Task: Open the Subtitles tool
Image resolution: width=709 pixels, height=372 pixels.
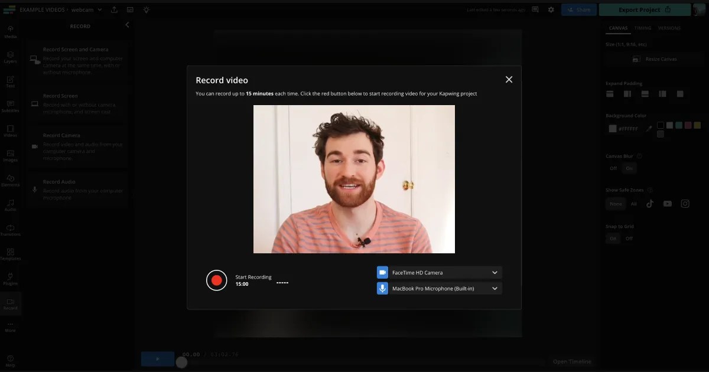Action: pos(10,107)
